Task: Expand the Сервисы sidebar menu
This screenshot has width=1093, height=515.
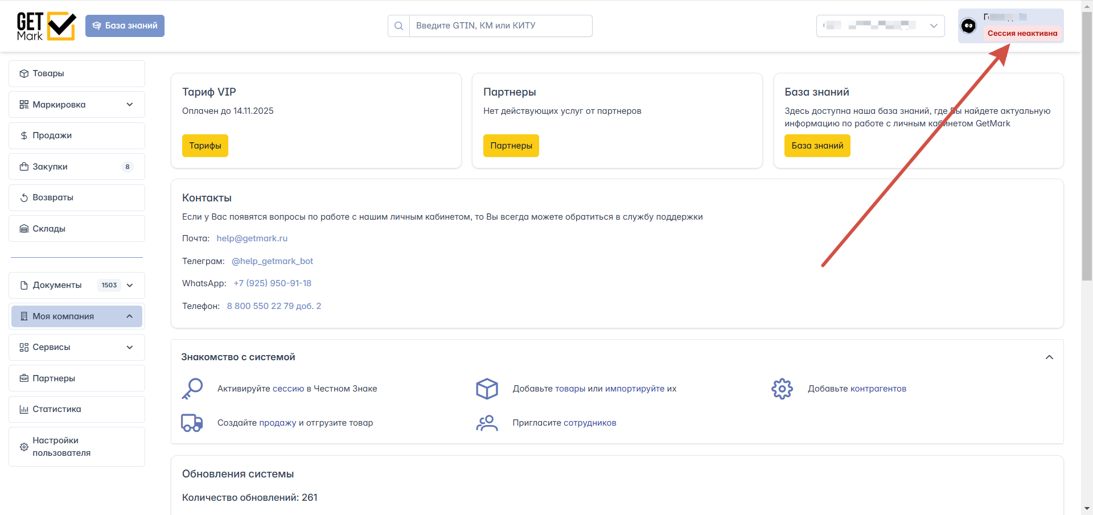Action: [77, 347]
